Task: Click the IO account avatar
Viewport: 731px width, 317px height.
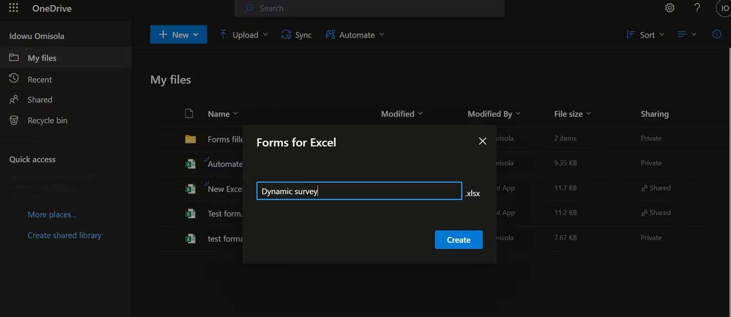Action: click(724, 8)
